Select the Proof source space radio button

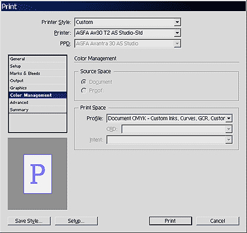(x=84, y=90)
